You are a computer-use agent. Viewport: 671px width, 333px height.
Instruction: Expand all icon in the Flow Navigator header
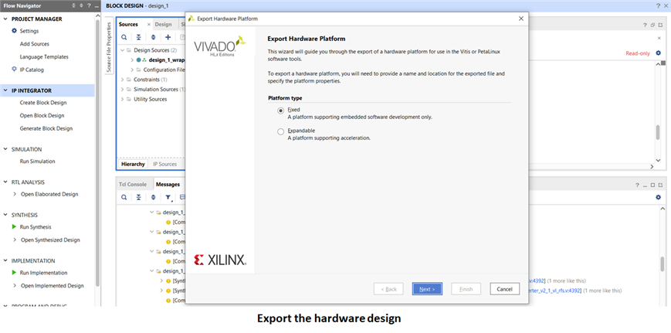[x=81, y=5]
